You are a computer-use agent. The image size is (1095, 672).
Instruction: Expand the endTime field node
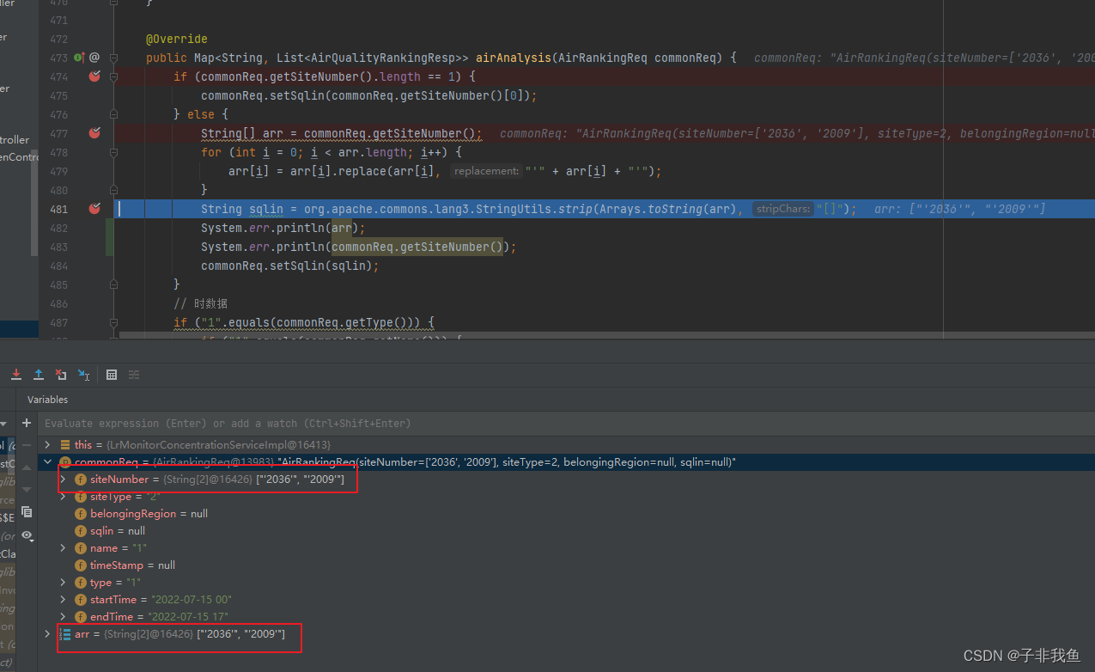(64, 617)
